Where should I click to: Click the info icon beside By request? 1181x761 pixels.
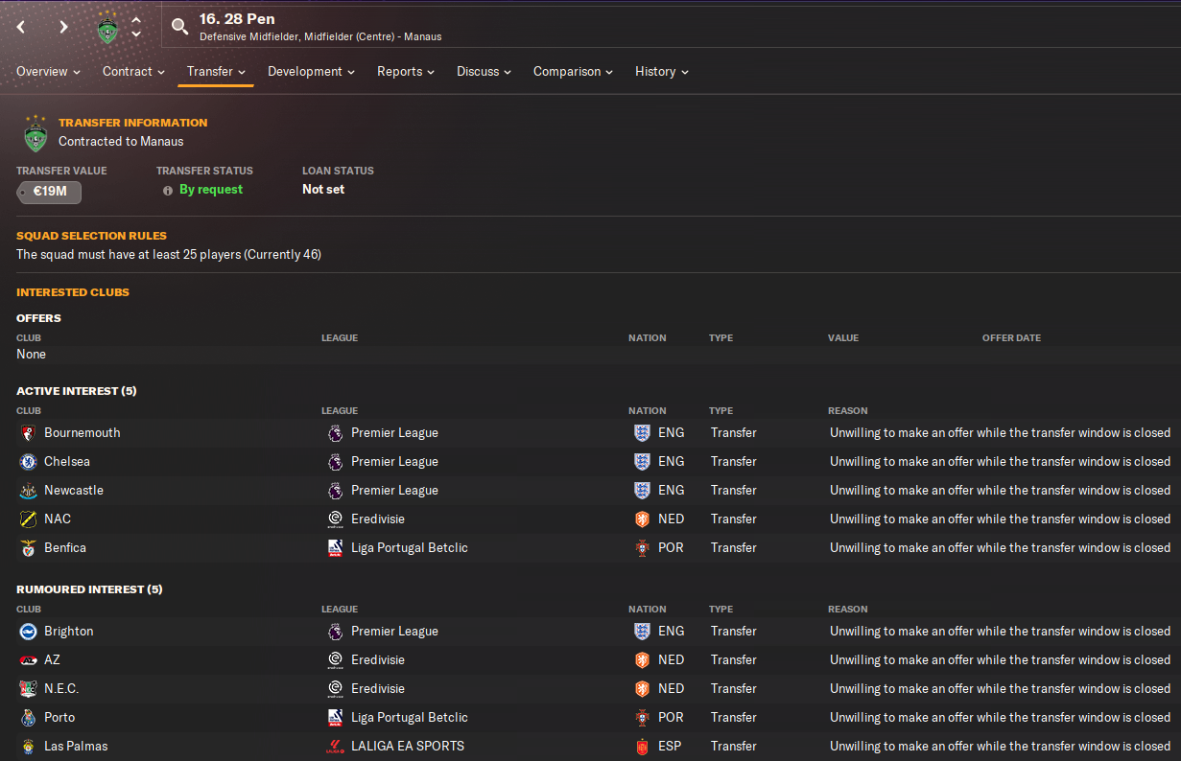click(168, 190)
